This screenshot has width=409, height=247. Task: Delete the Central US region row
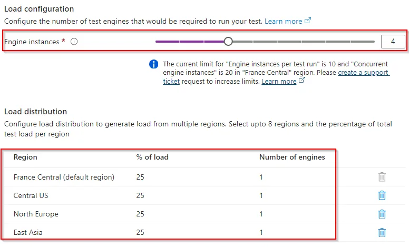pyautogui.click(x=382, y=195)
